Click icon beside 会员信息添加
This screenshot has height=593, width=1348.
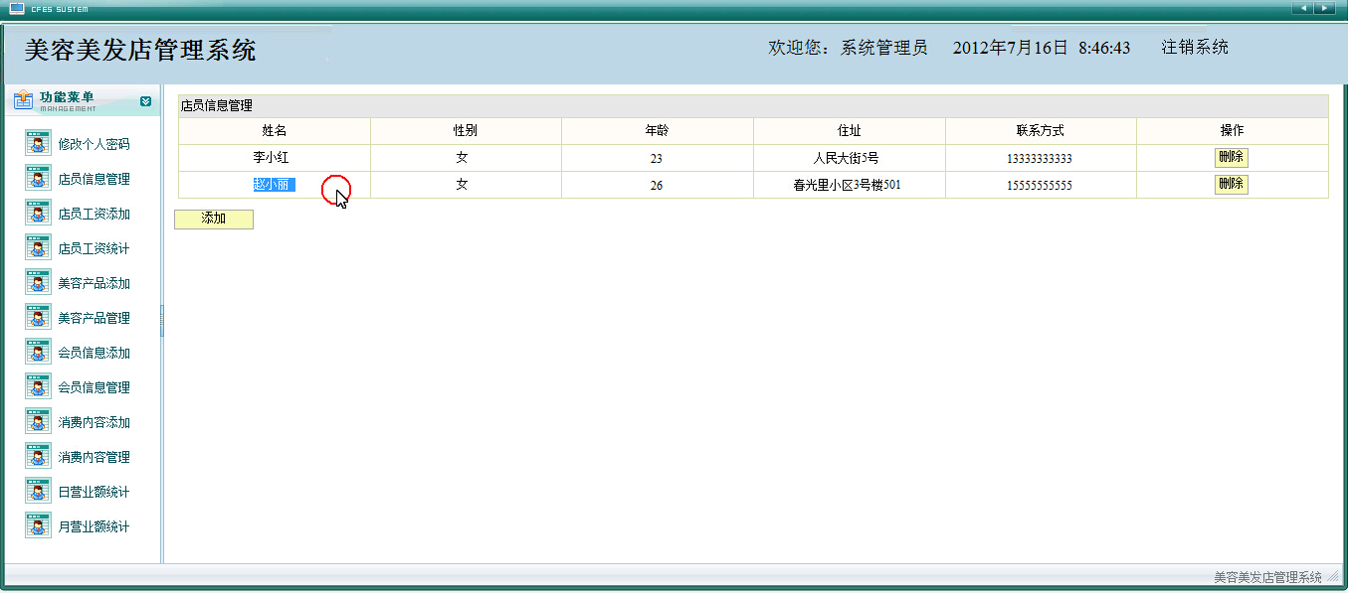38,353
